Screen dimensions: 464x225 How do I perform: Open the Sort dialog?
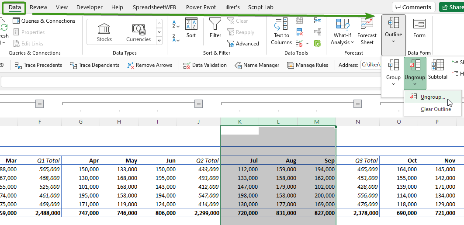pos(191,28)
